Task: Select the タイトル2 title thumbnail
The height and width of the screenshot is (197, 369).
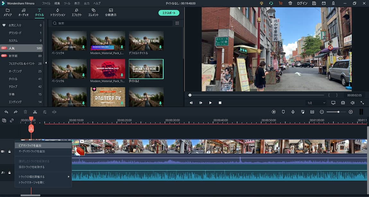Action: tap(146, 69)
